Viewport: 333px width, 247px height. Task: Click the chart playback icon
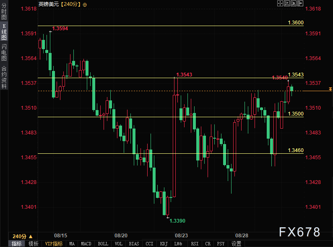293,4
